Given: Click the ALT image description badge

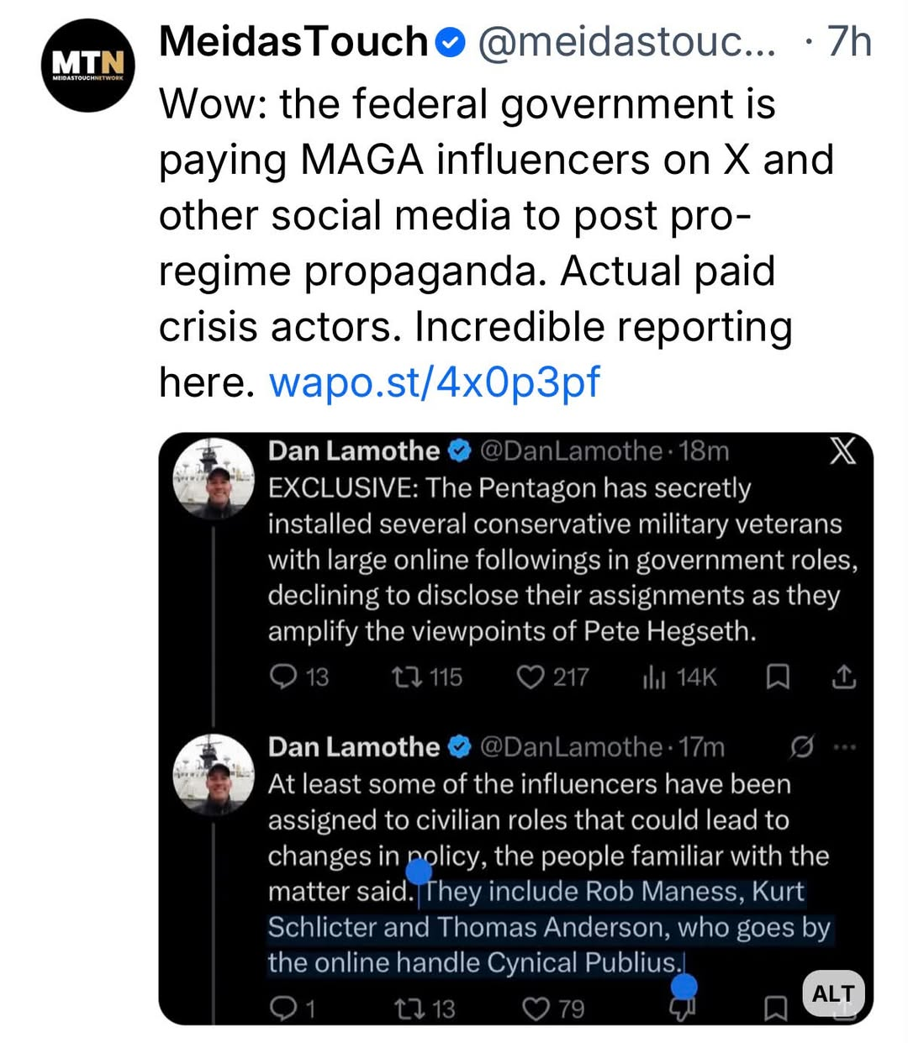Looking at the screenshot, I should [833, 994].
